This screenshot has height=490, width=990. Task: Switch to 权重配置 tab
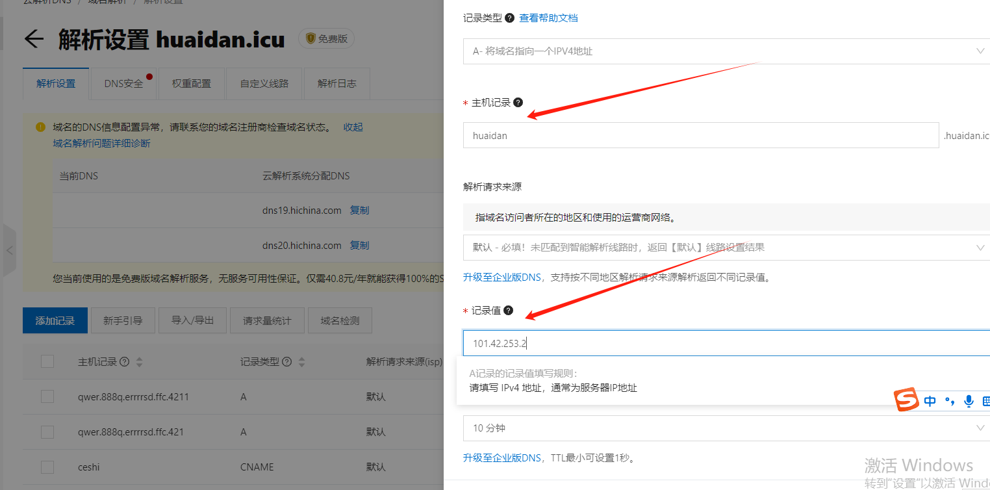(x=191, y=83)
